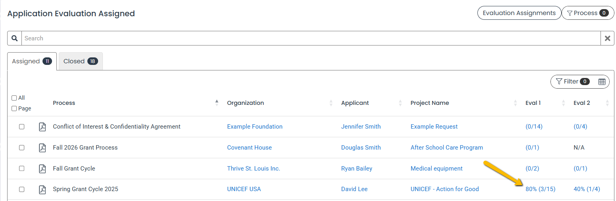
Task: Open the column chooser grid icon
Action: 602,82
